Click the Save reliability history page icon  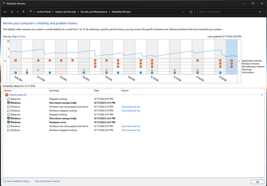[5, 181]
